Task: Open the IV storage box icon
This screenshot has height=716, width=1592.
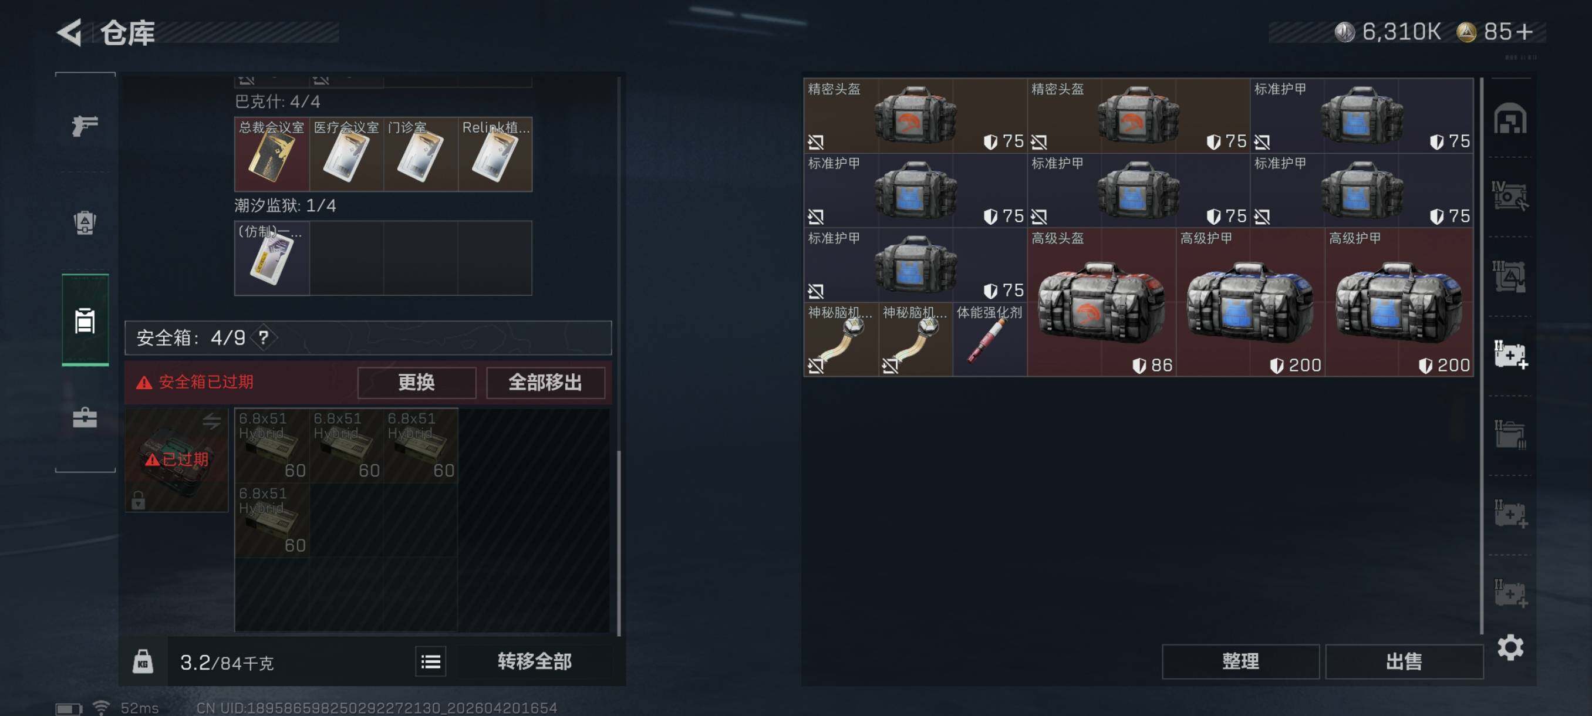Action: (x=1510, y=196)
